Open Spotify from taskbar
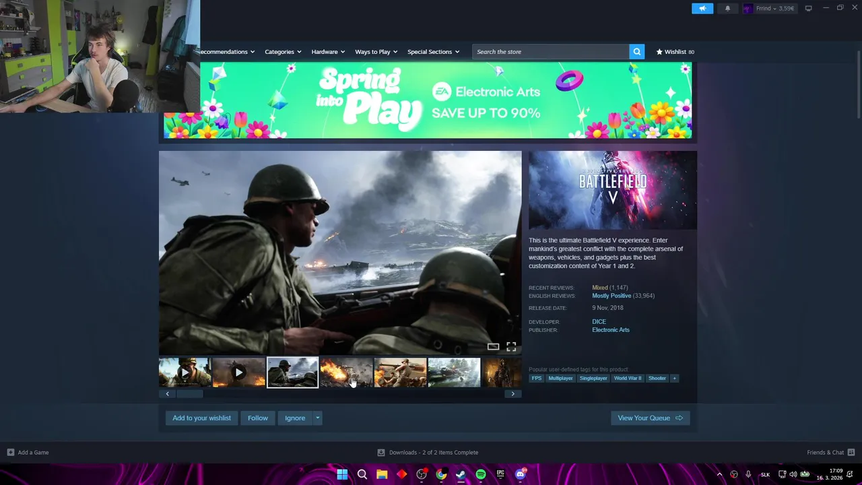The image size is (862, 485). (x=481, y=474)
